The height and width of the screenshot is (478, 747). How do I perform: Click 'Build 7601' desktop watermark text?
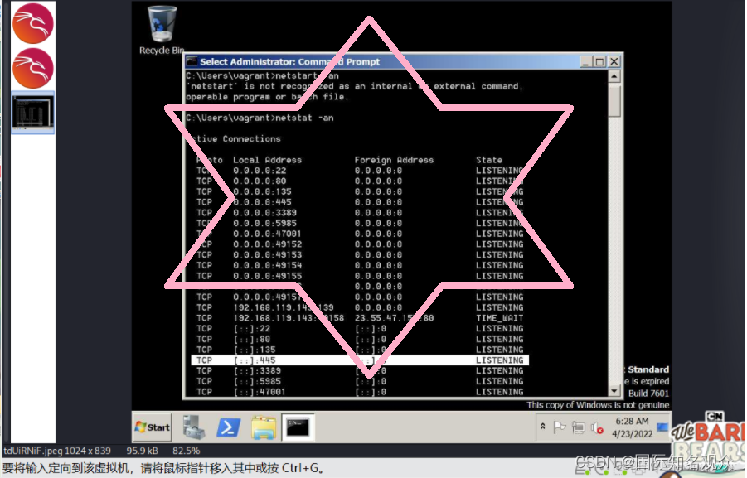(x=648, y=394)
